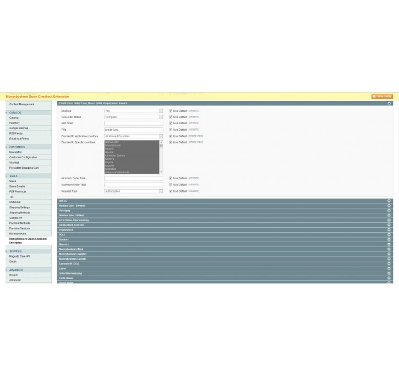Toggle Use Default for Payment to Specific countries
Screen dimensions: 399x375
pos(171,142)
